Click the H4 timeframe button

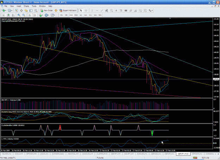[86, 15]
